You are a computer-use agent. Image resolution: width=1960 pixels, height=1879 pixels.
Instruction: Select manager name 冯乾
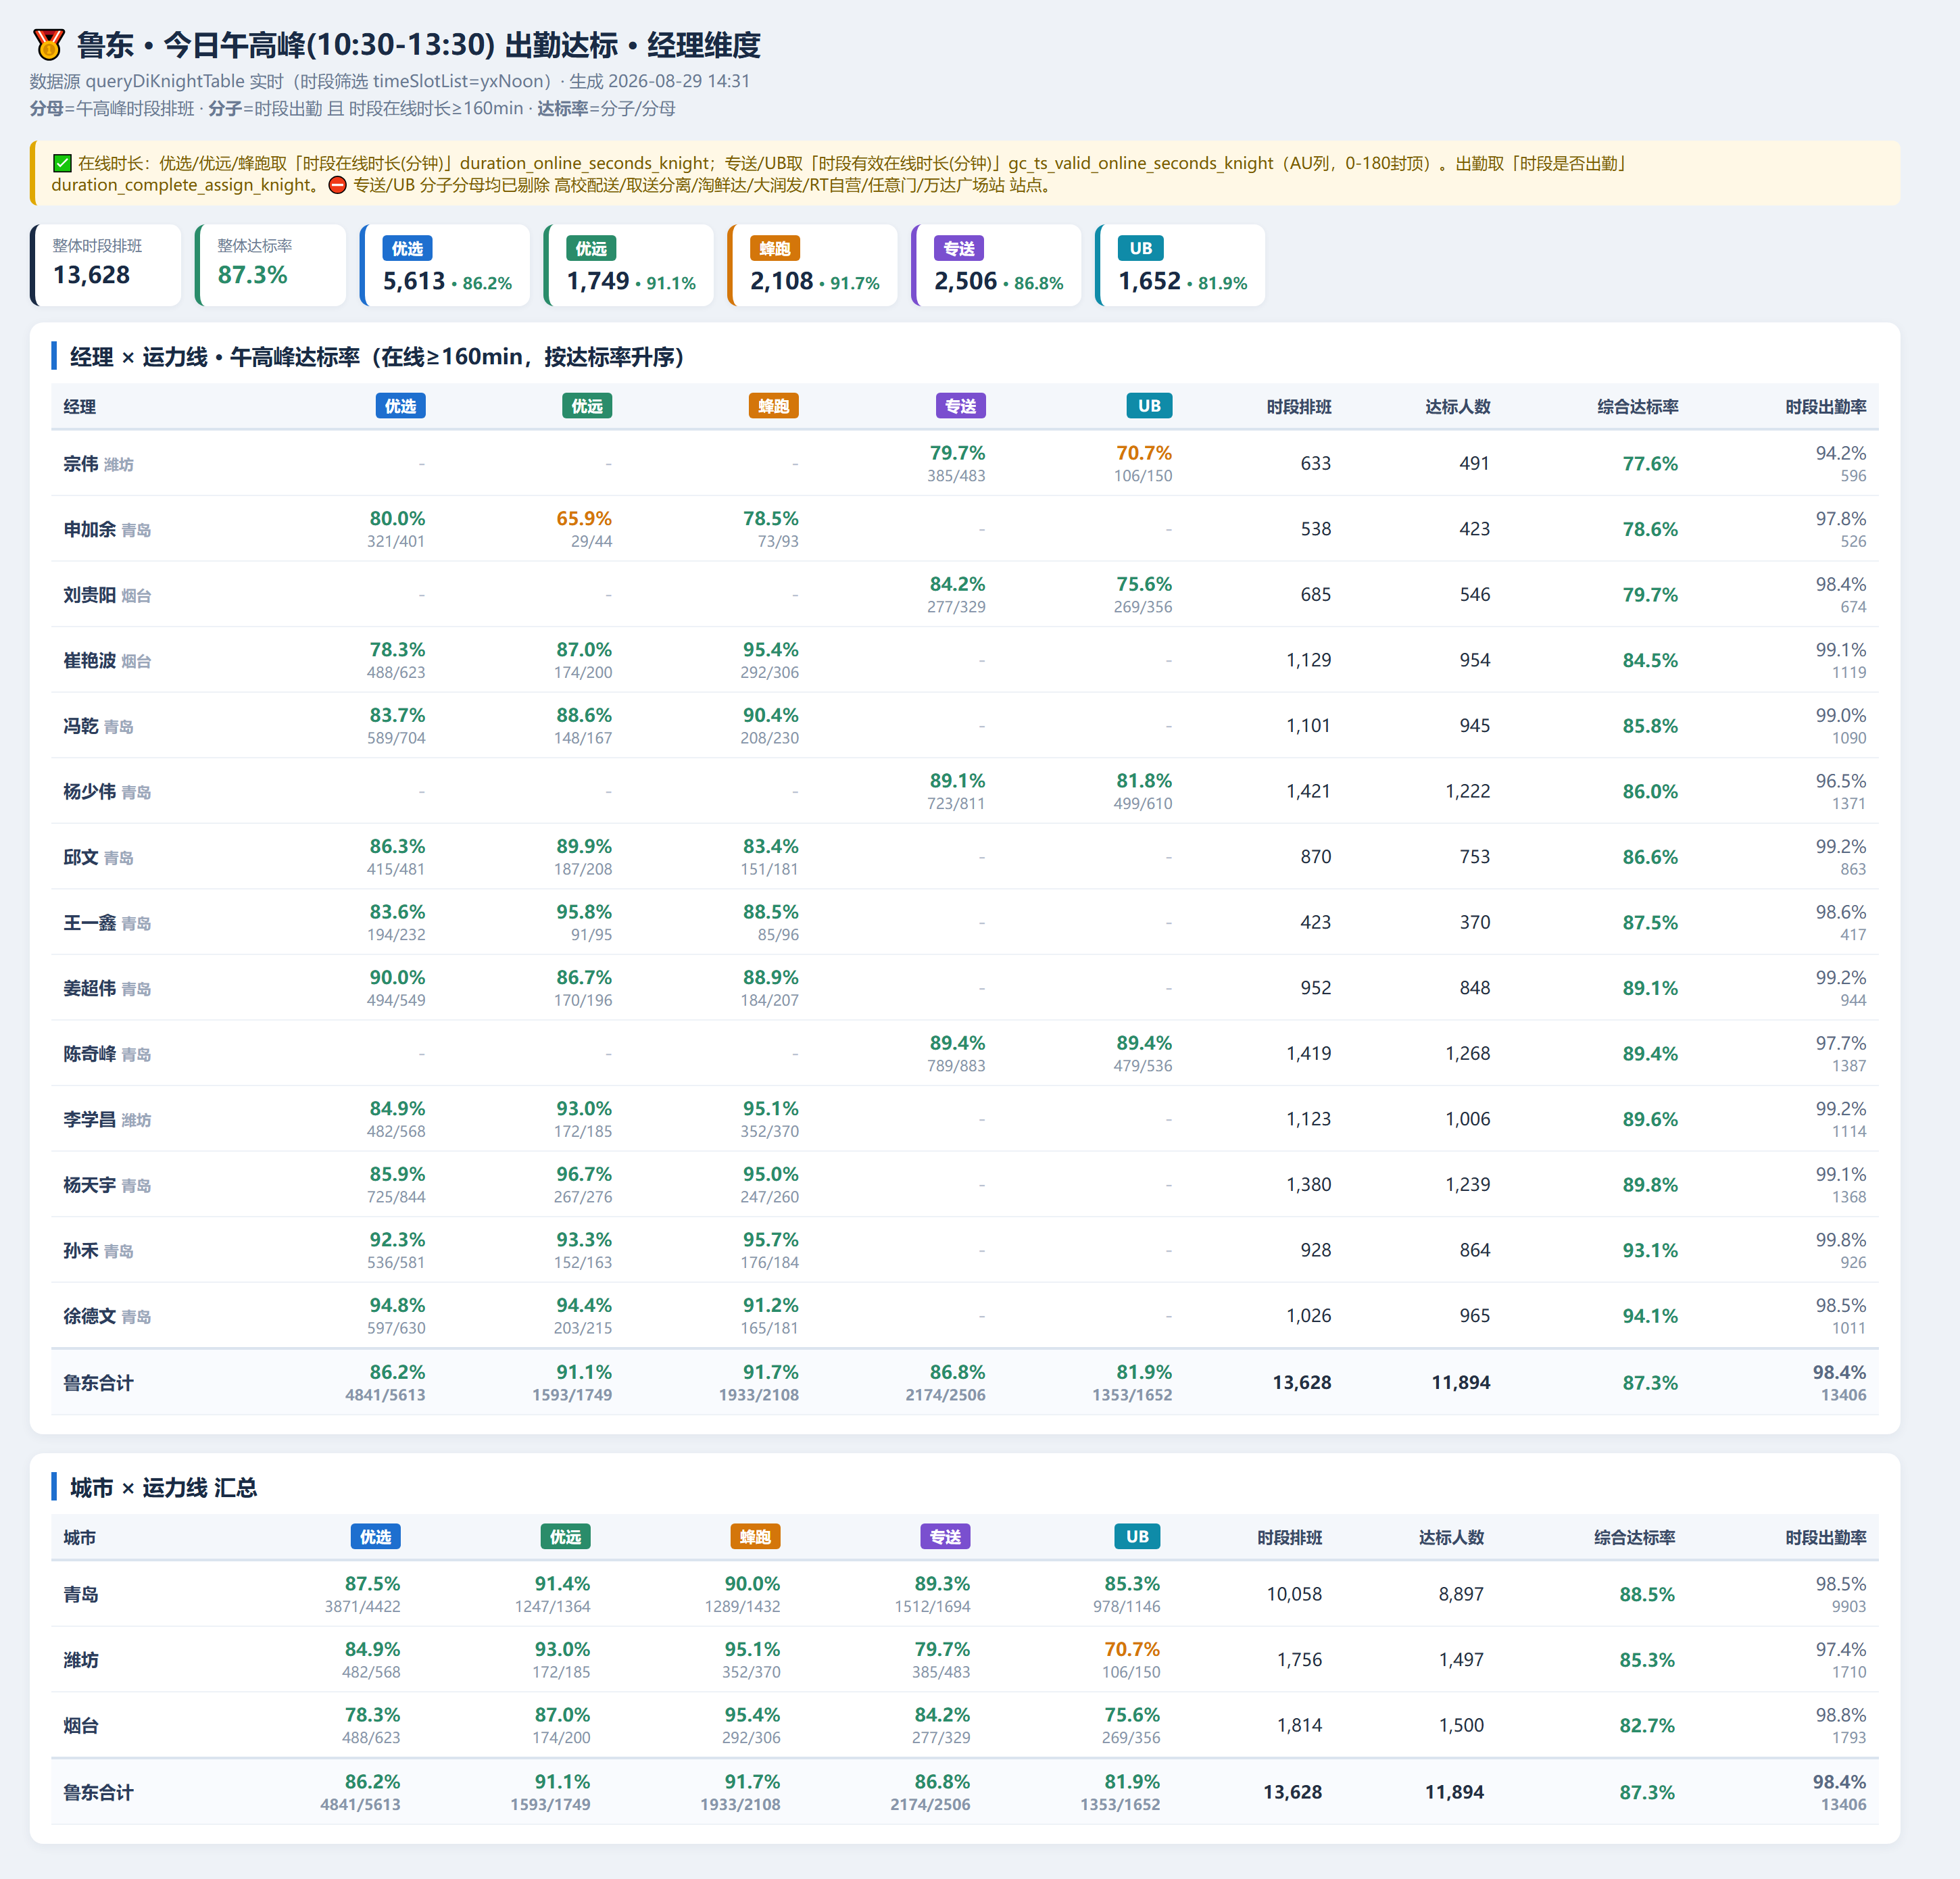pos(81,726)
